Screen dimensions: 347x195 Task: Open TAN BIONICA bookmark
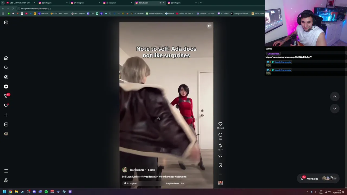pyautogui.click(x=185, y=14)
